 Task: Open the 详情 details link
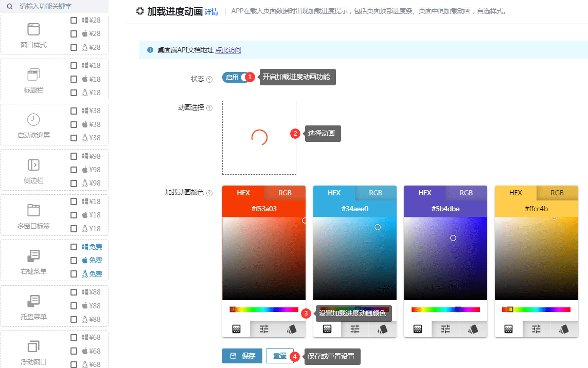point(211,12)
